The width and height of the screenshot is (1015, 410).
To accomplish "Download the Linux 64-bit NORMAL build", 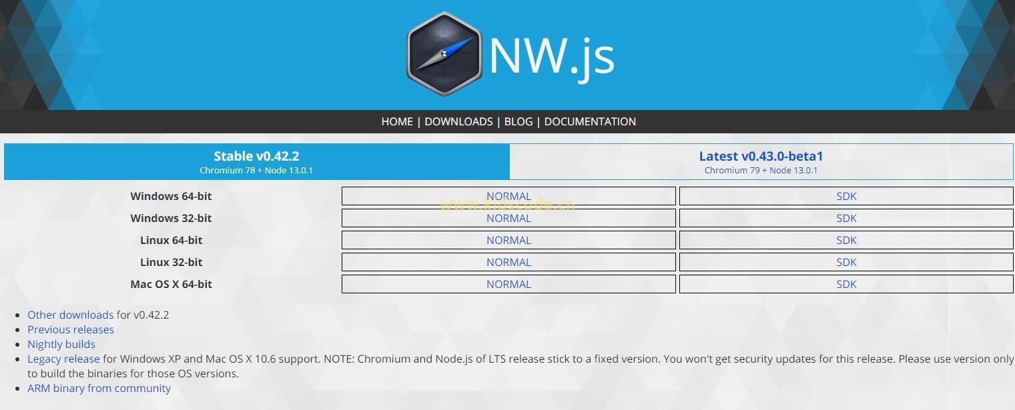I will 509,240.
